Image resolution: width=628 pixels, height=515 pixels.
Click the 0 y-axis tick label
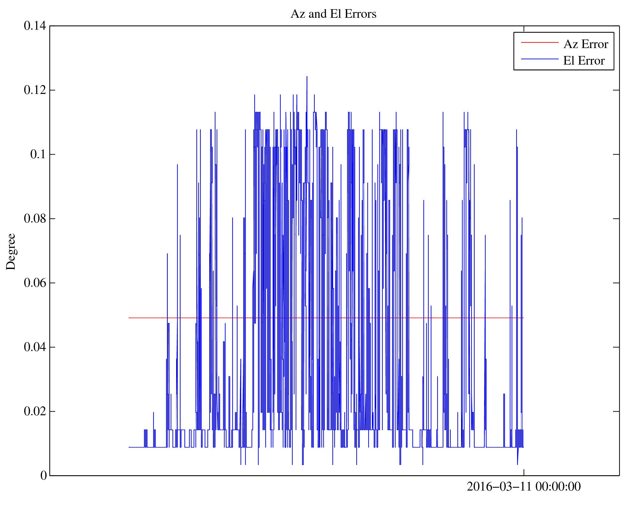coord(44,476)
